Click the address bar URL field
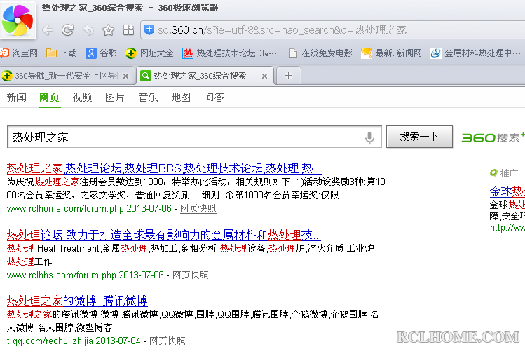The height and width of the screenshot is (354, 525). click(333, 30)
